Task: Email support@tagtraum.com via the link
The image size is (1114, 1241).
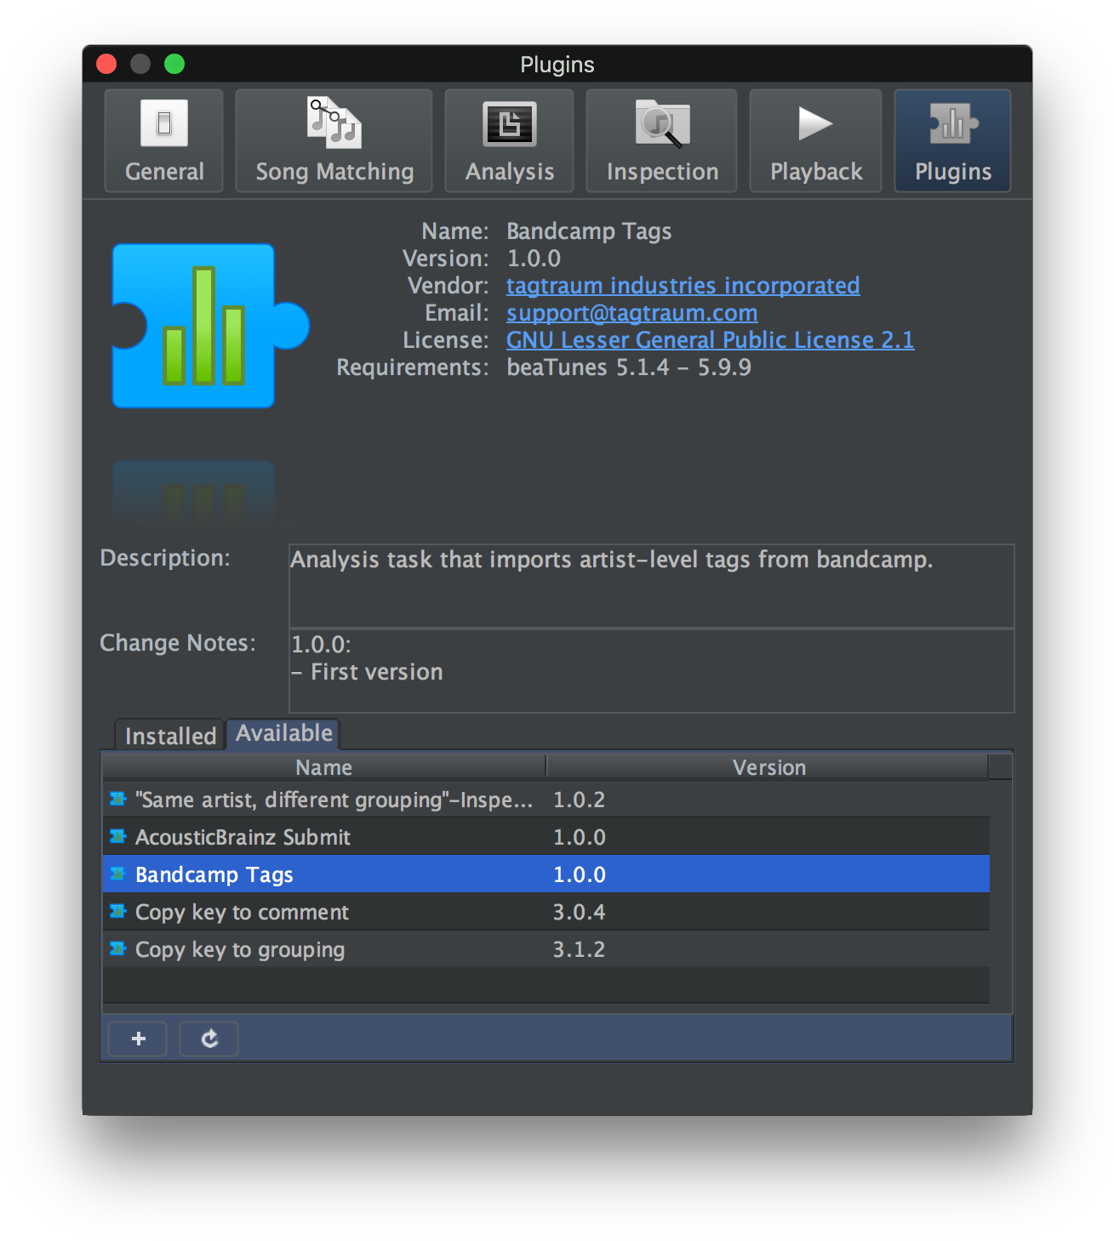Action: [631, 313]
